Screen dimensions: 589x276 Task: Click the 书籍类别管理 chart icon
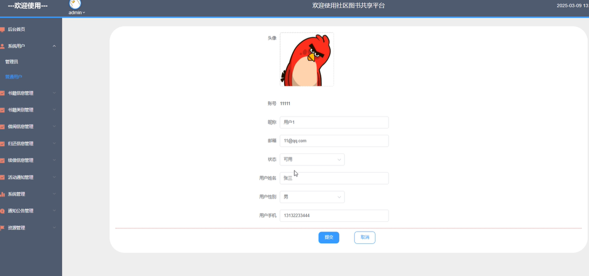pos(2,110)
